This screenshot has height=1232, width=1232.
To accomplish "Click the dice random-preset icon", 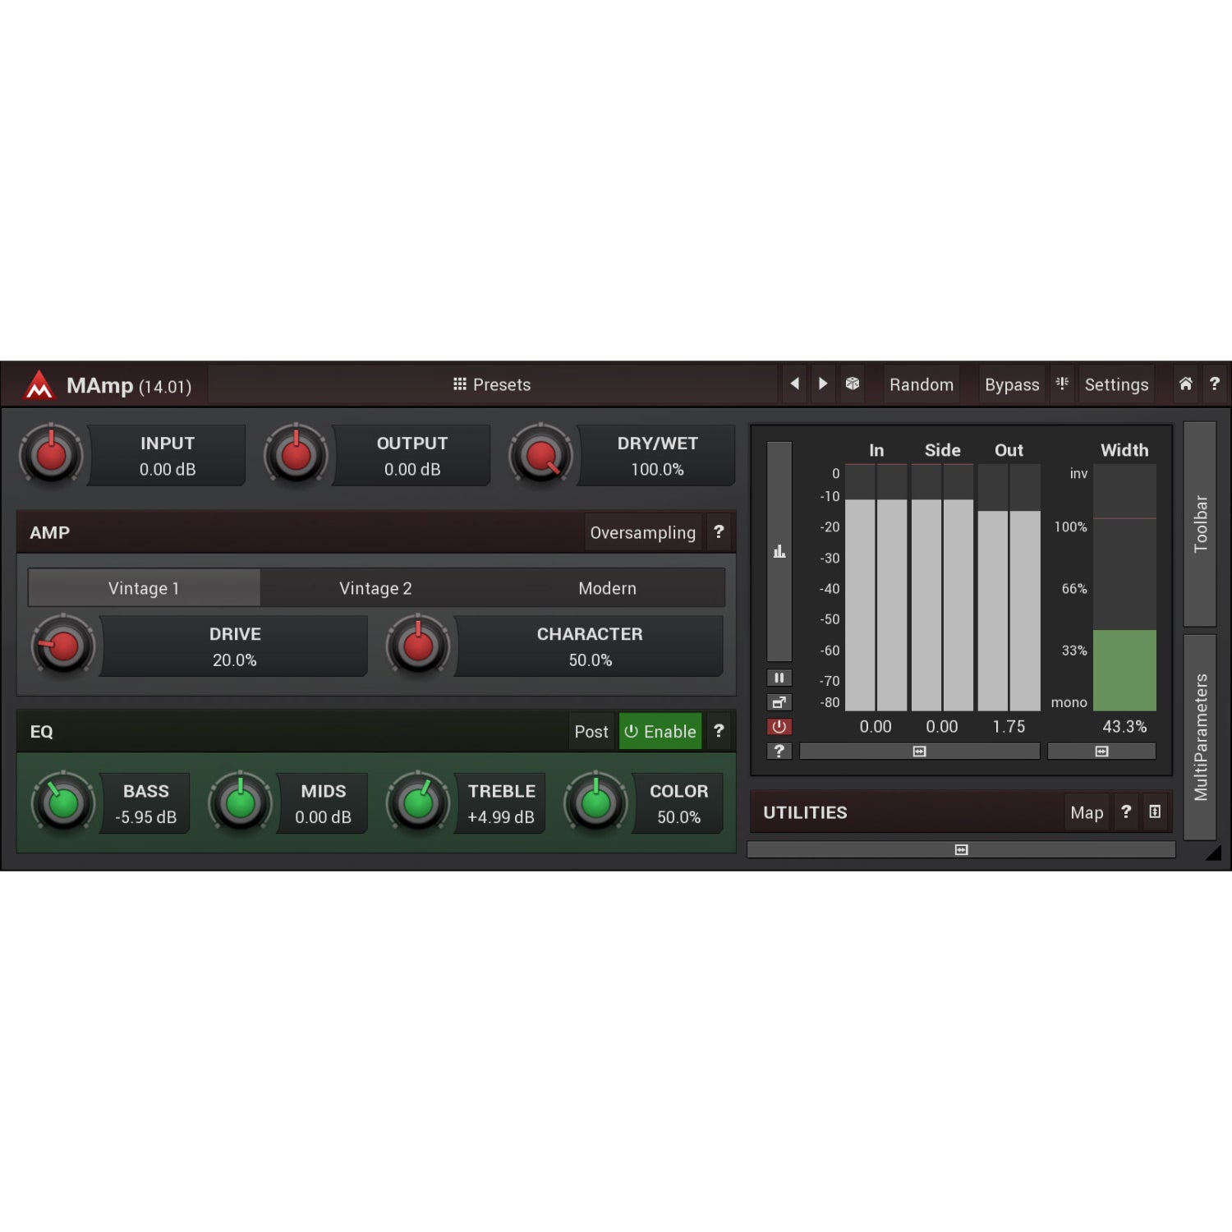I will (853, 384).
